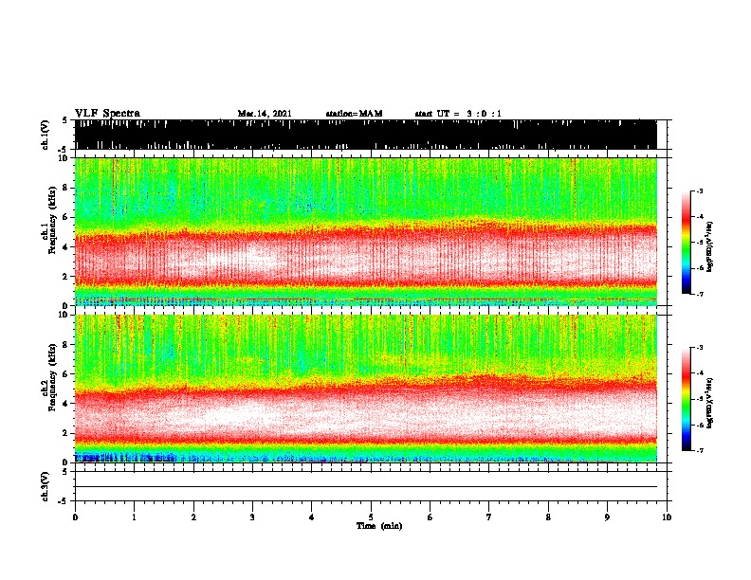This screenshot has width=751, height=580.
Task: Click the "5" tick on ch.1(V) axis
Action: pyautogui.click(x=65, y=120)
